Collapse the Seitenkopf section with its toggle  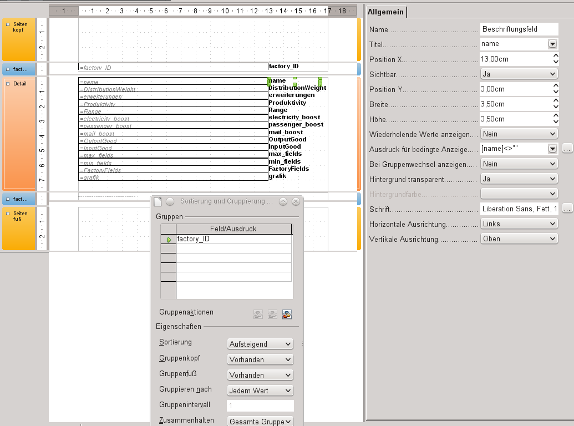[x=8, y=24]
